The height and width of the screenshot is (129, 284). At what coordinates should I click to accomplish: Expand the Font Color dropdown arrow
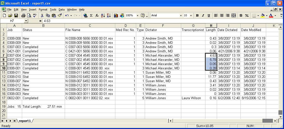pyautogui.click(x=275, y=16)
